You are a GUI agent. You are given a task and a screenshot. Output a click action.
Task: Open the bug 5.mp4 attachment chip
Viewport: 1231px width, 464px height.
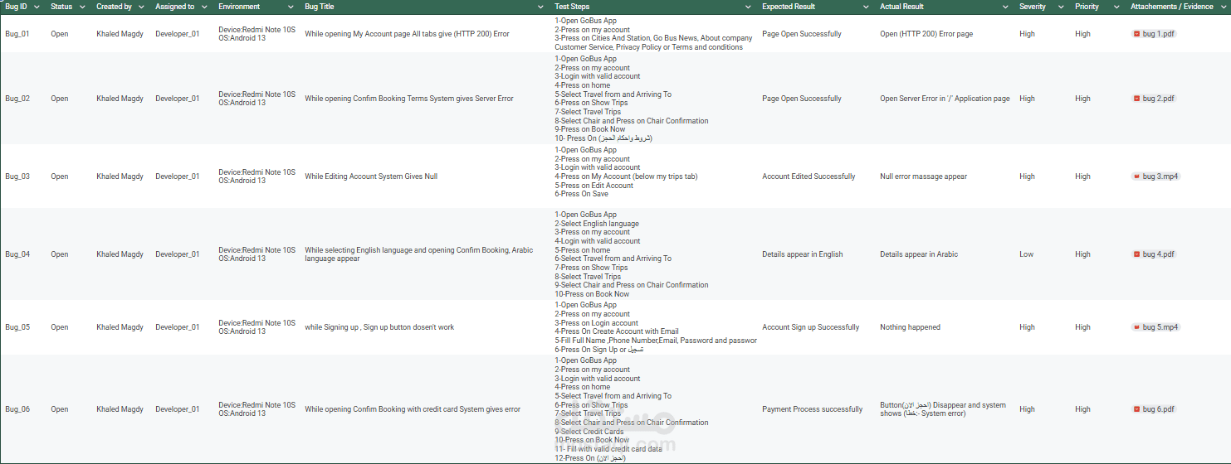(1155, 327)
